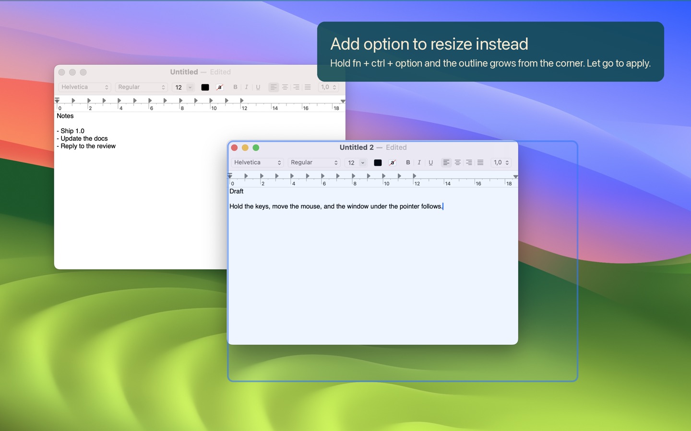Align text left in Untitled 2 window
This screenshot has height=431, width=691.
click(446, 162)
